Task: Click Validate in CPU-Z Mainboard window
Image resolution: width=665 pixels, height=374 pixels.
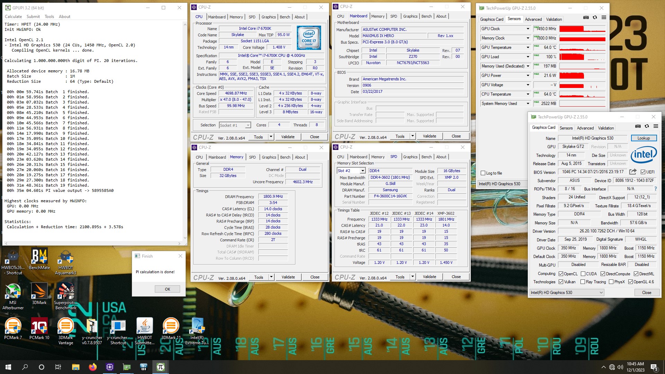Action: [x=429, y=136]
